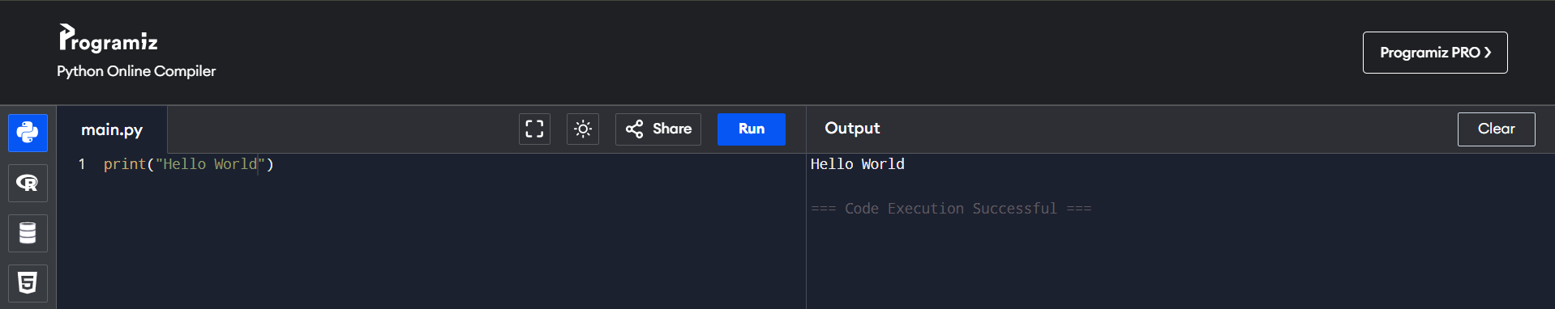The image size is (1555, 309).
Task: Switch to the R language compiler icon
Action: (x=28, y=183)
